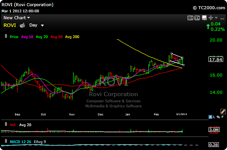
Task: Click the 3.0M volume value box
Action: pos(214,130)
